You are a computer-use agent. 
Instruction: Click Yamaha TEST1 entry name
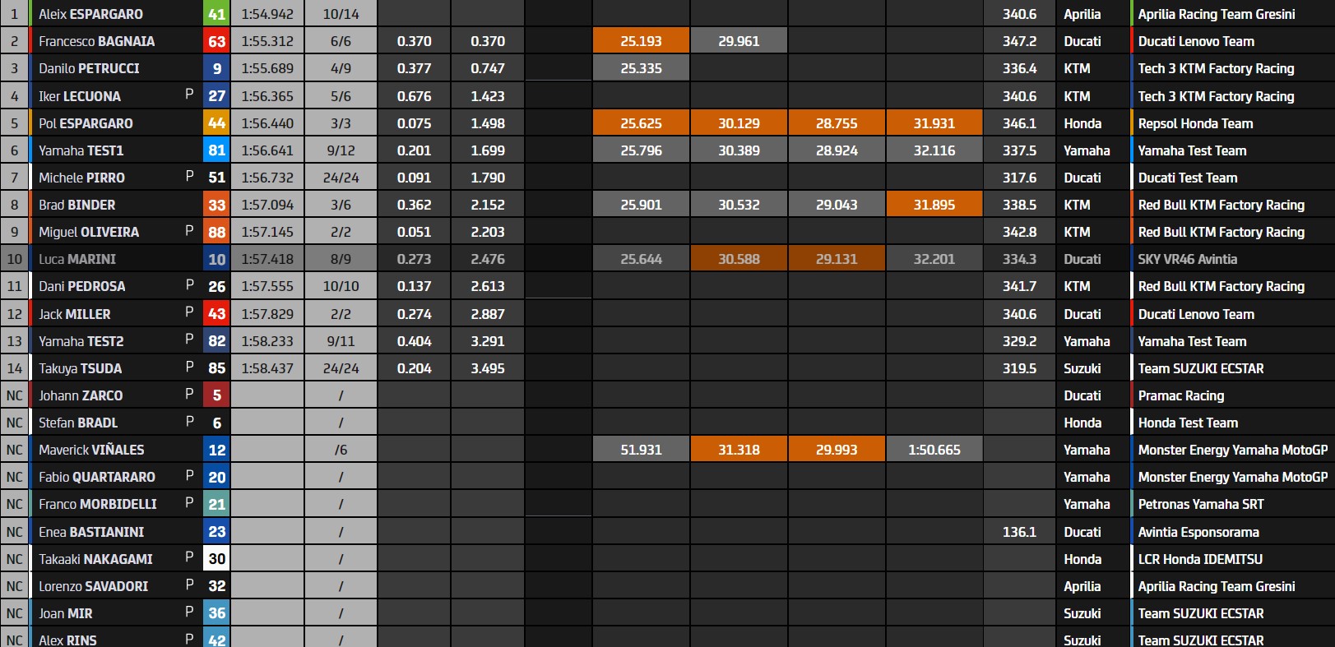pyautogui.click(x=81, y=150)
